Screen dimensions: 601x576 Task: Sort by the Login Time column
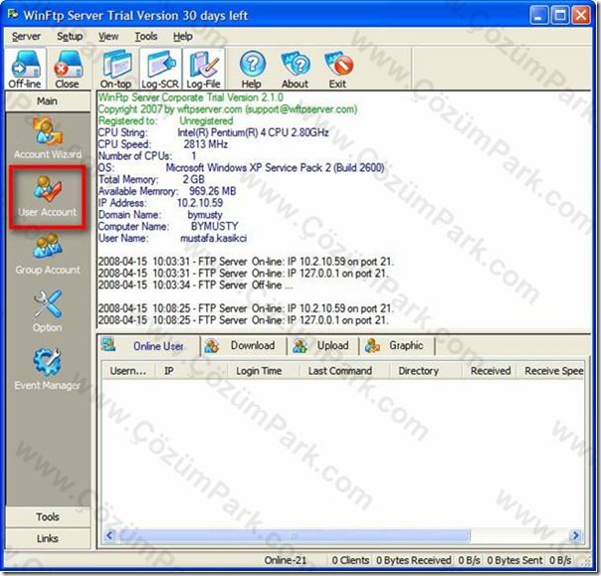point(263,371)
